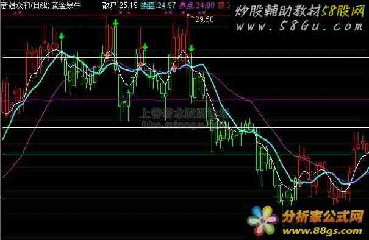Select the green arrow below the 29.50 high
This screenshot has height=240, width=369.
point(192,48)
